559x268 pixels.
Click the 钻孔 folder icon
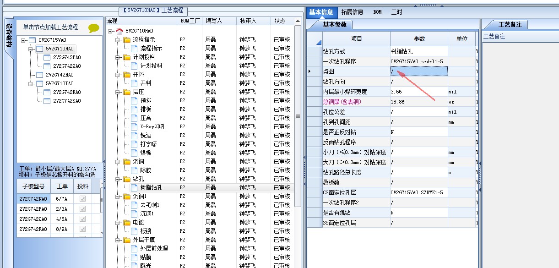(127, 179)
